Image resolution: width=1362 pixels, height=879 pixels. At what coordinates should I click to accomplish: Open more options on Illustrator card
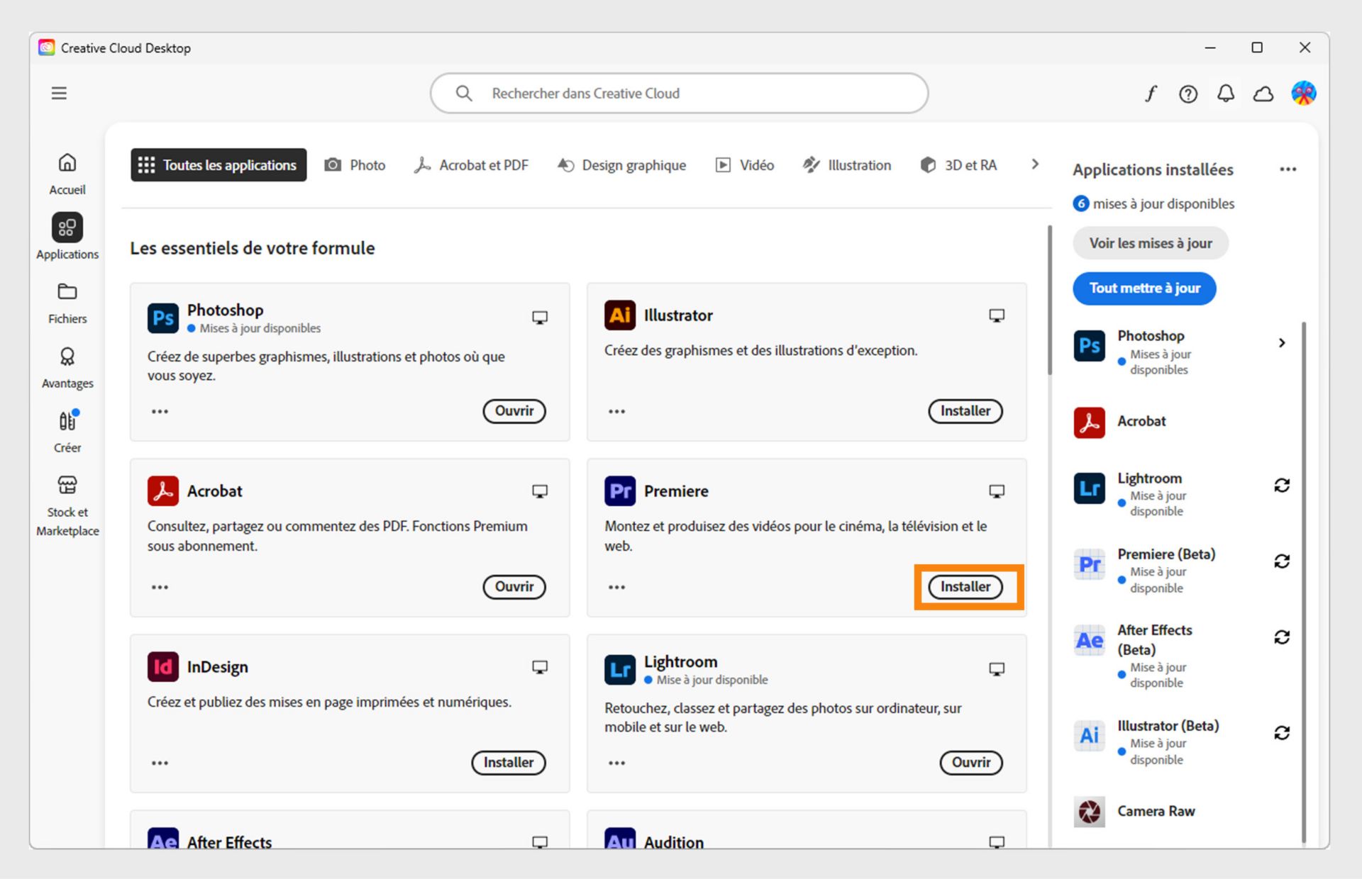pos(616,411)
